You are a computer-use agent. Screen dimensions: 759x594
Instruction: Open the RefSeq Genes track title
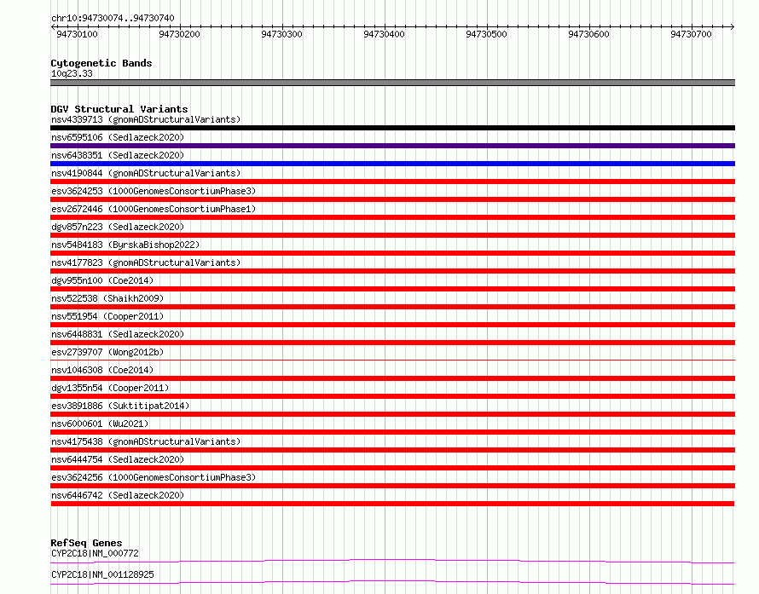click(x=86, y=543)
